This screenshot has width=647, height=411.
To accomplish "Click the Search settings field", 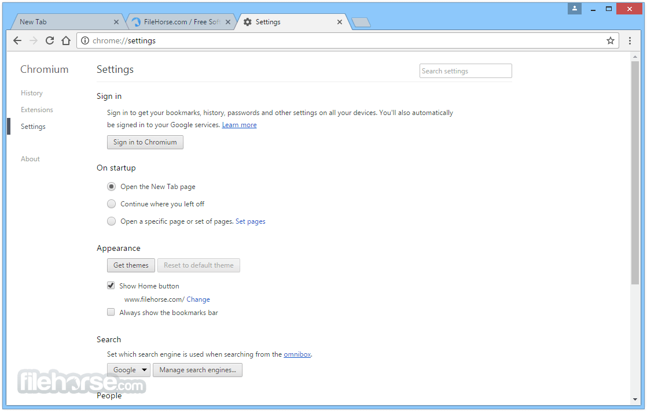I will pos(466,71).
